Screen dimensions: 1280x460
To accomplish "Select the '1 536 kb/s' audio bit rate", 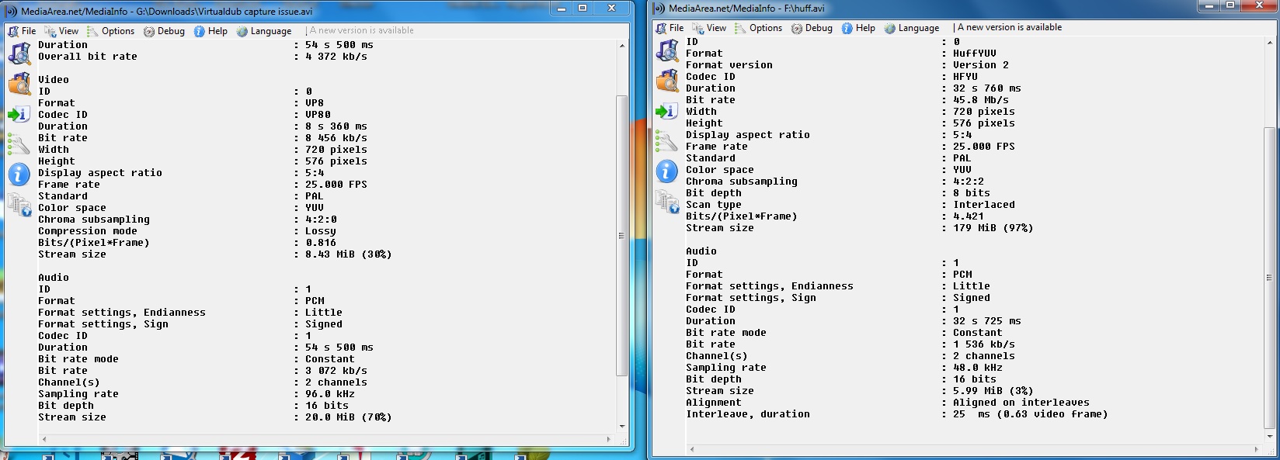I will pos(984,344).
